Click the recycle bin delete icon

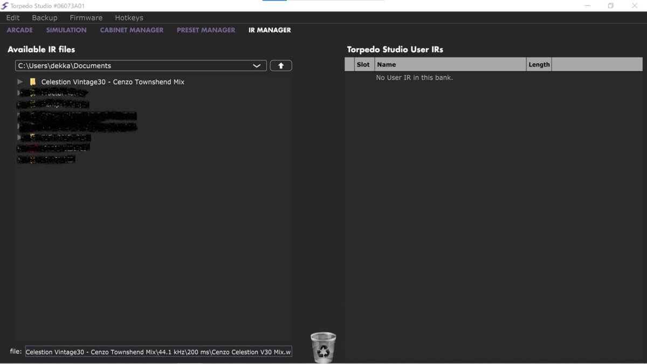[323, 347]
